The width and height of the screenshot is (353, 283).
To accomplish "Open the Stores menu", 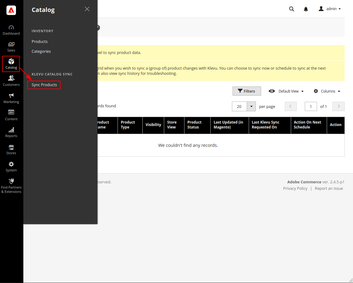I will [11, 150].
